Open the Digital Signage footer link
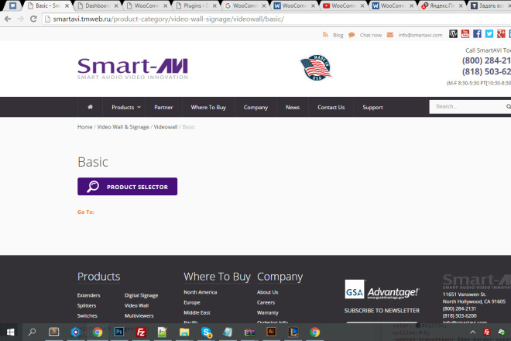This screenshot has height=341, width=511. pos(141,295)
